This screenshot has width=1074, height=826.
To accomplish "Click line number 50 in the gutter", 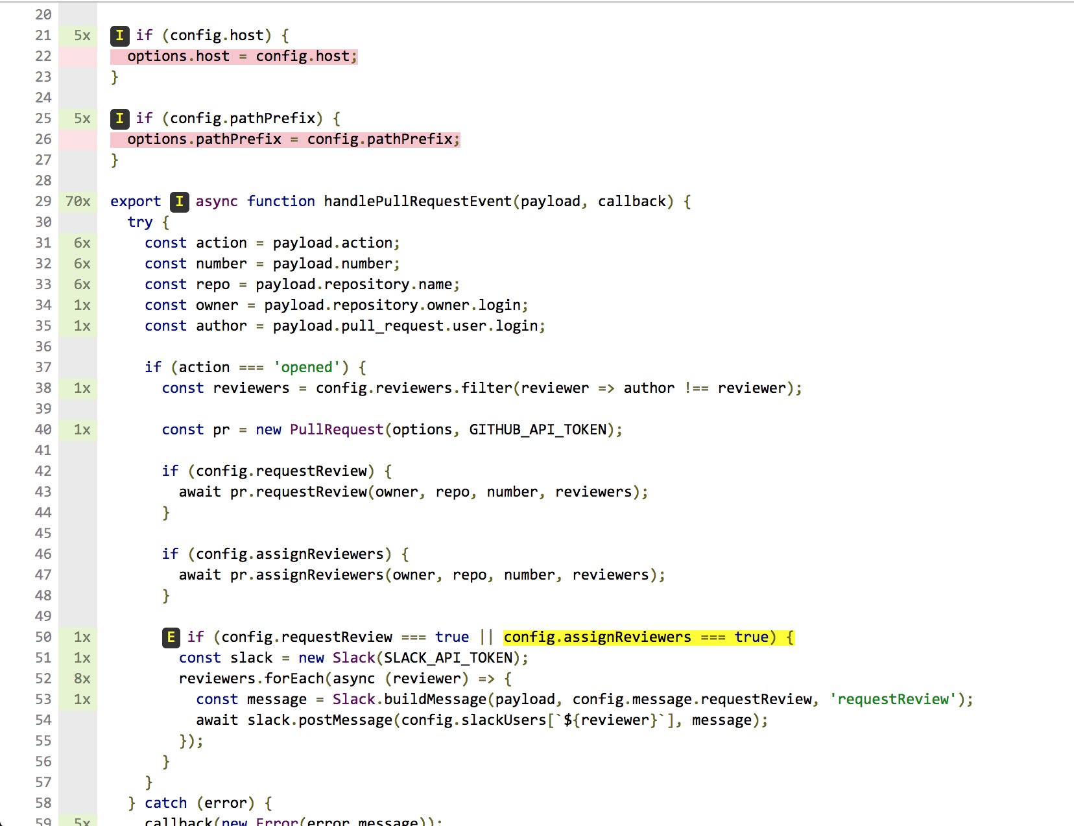I will (43, 637).
